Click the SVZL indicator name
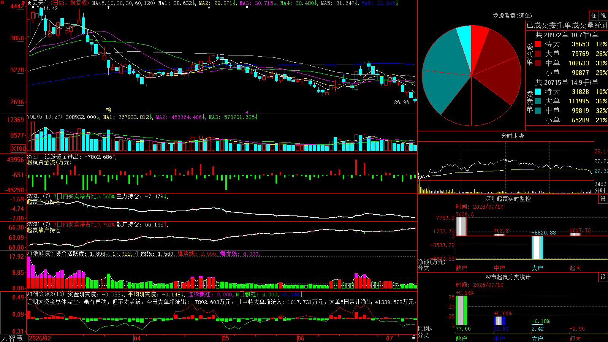The height and width of the screenshot is (342, 608). coord(33,196)
